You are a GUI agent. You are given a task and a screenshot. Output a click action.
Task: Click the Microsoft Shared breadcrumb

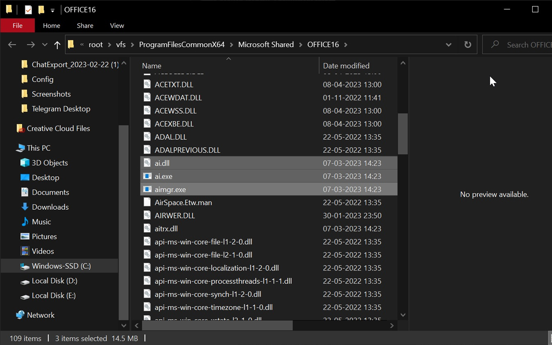266,45
